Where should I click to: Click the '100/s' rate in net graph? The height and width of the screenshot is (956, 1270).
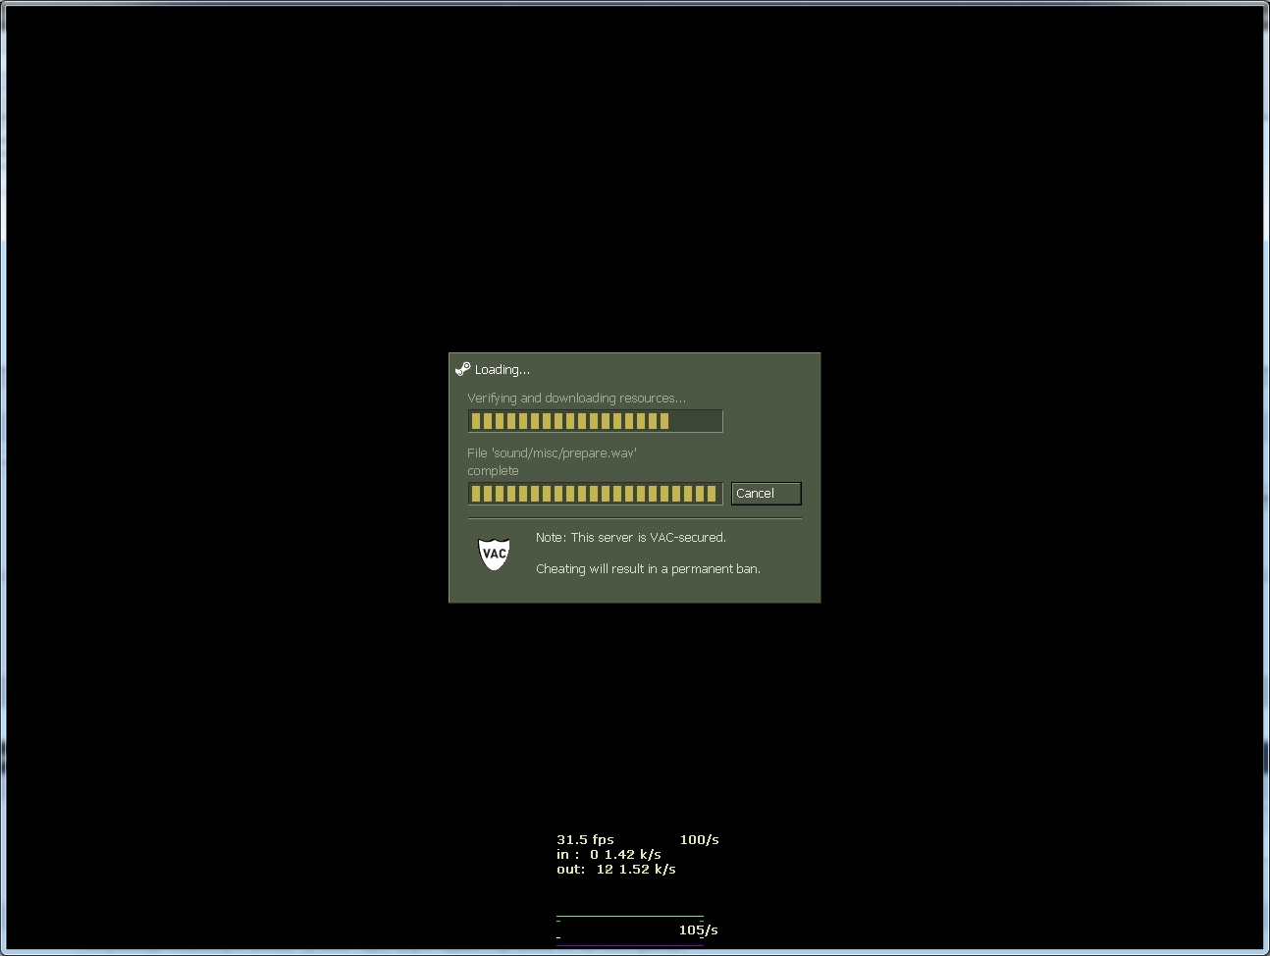(x=699, y=839)
